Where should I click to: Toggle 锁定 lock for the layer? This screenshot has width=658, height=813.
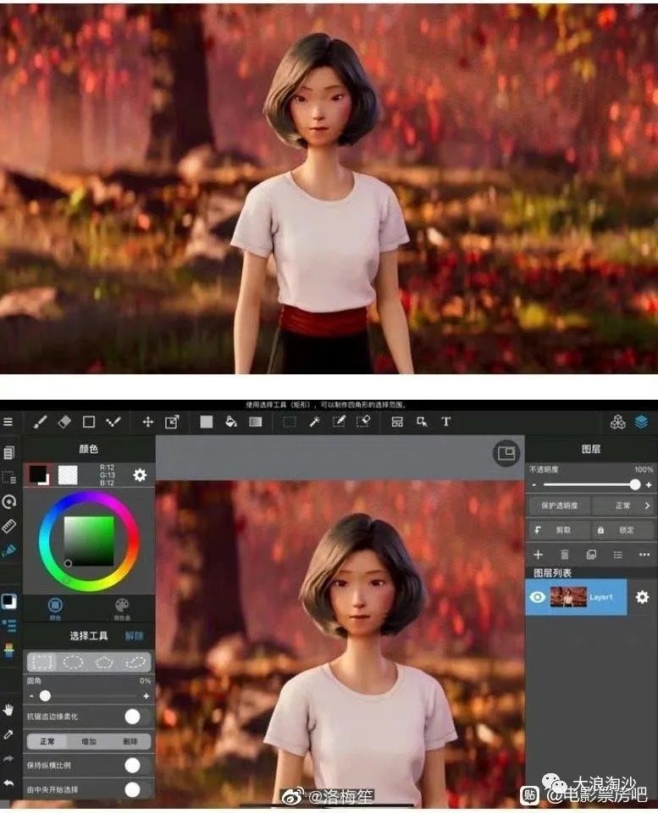coord(622,530)
